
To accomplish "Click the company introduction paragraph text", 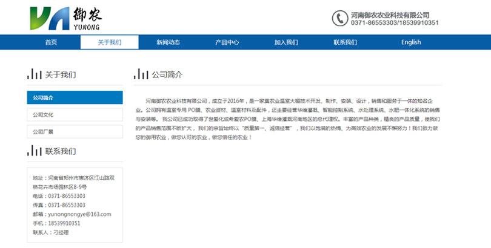I will point(287,119).
